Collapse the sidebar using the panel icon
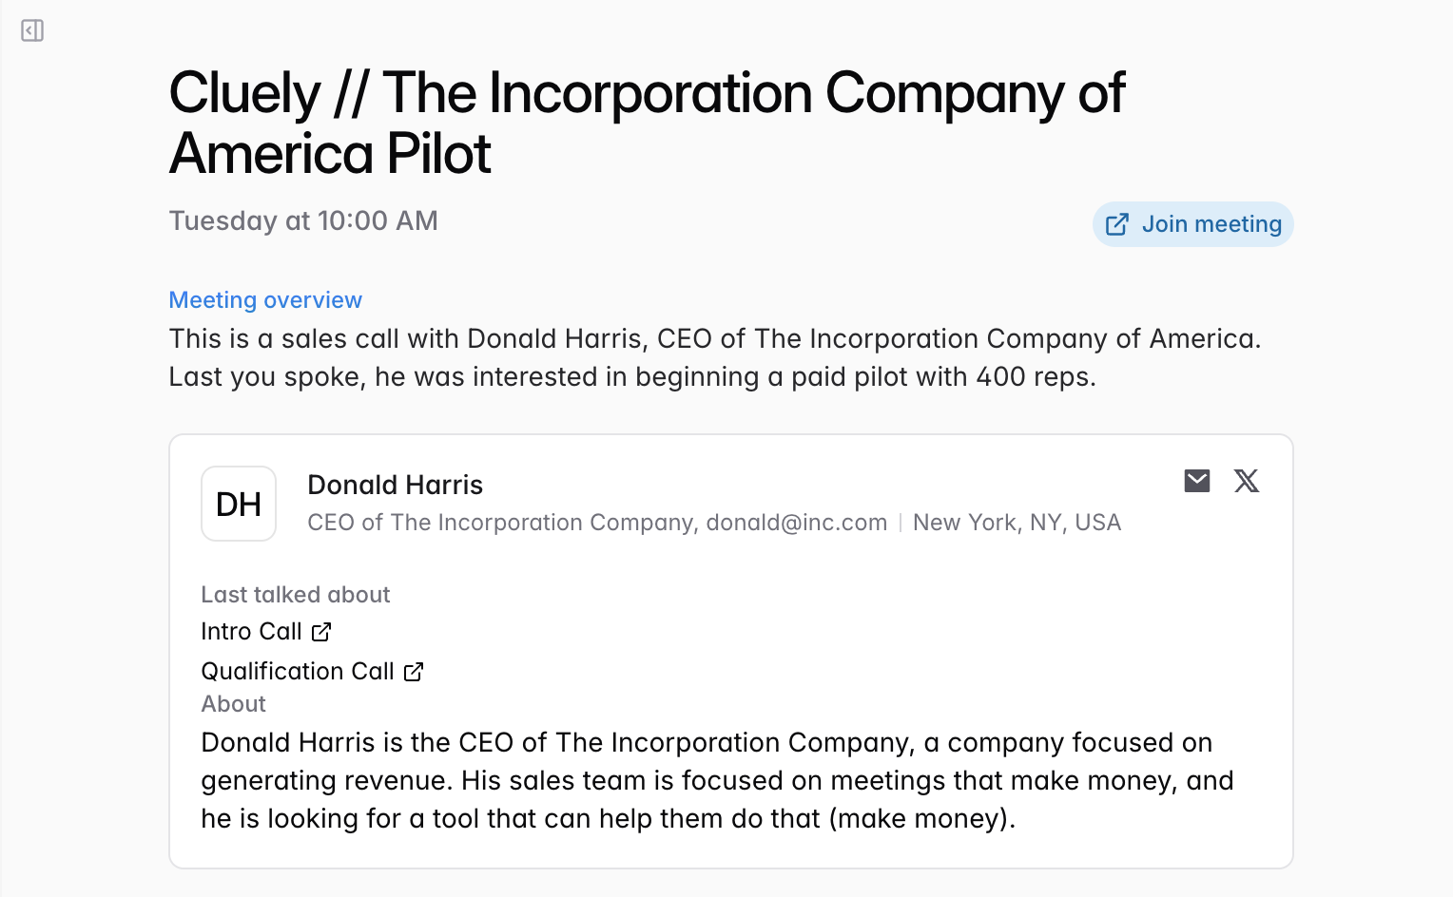Image resolution: width=1453 pixels, height=897 pixels. 32,31
